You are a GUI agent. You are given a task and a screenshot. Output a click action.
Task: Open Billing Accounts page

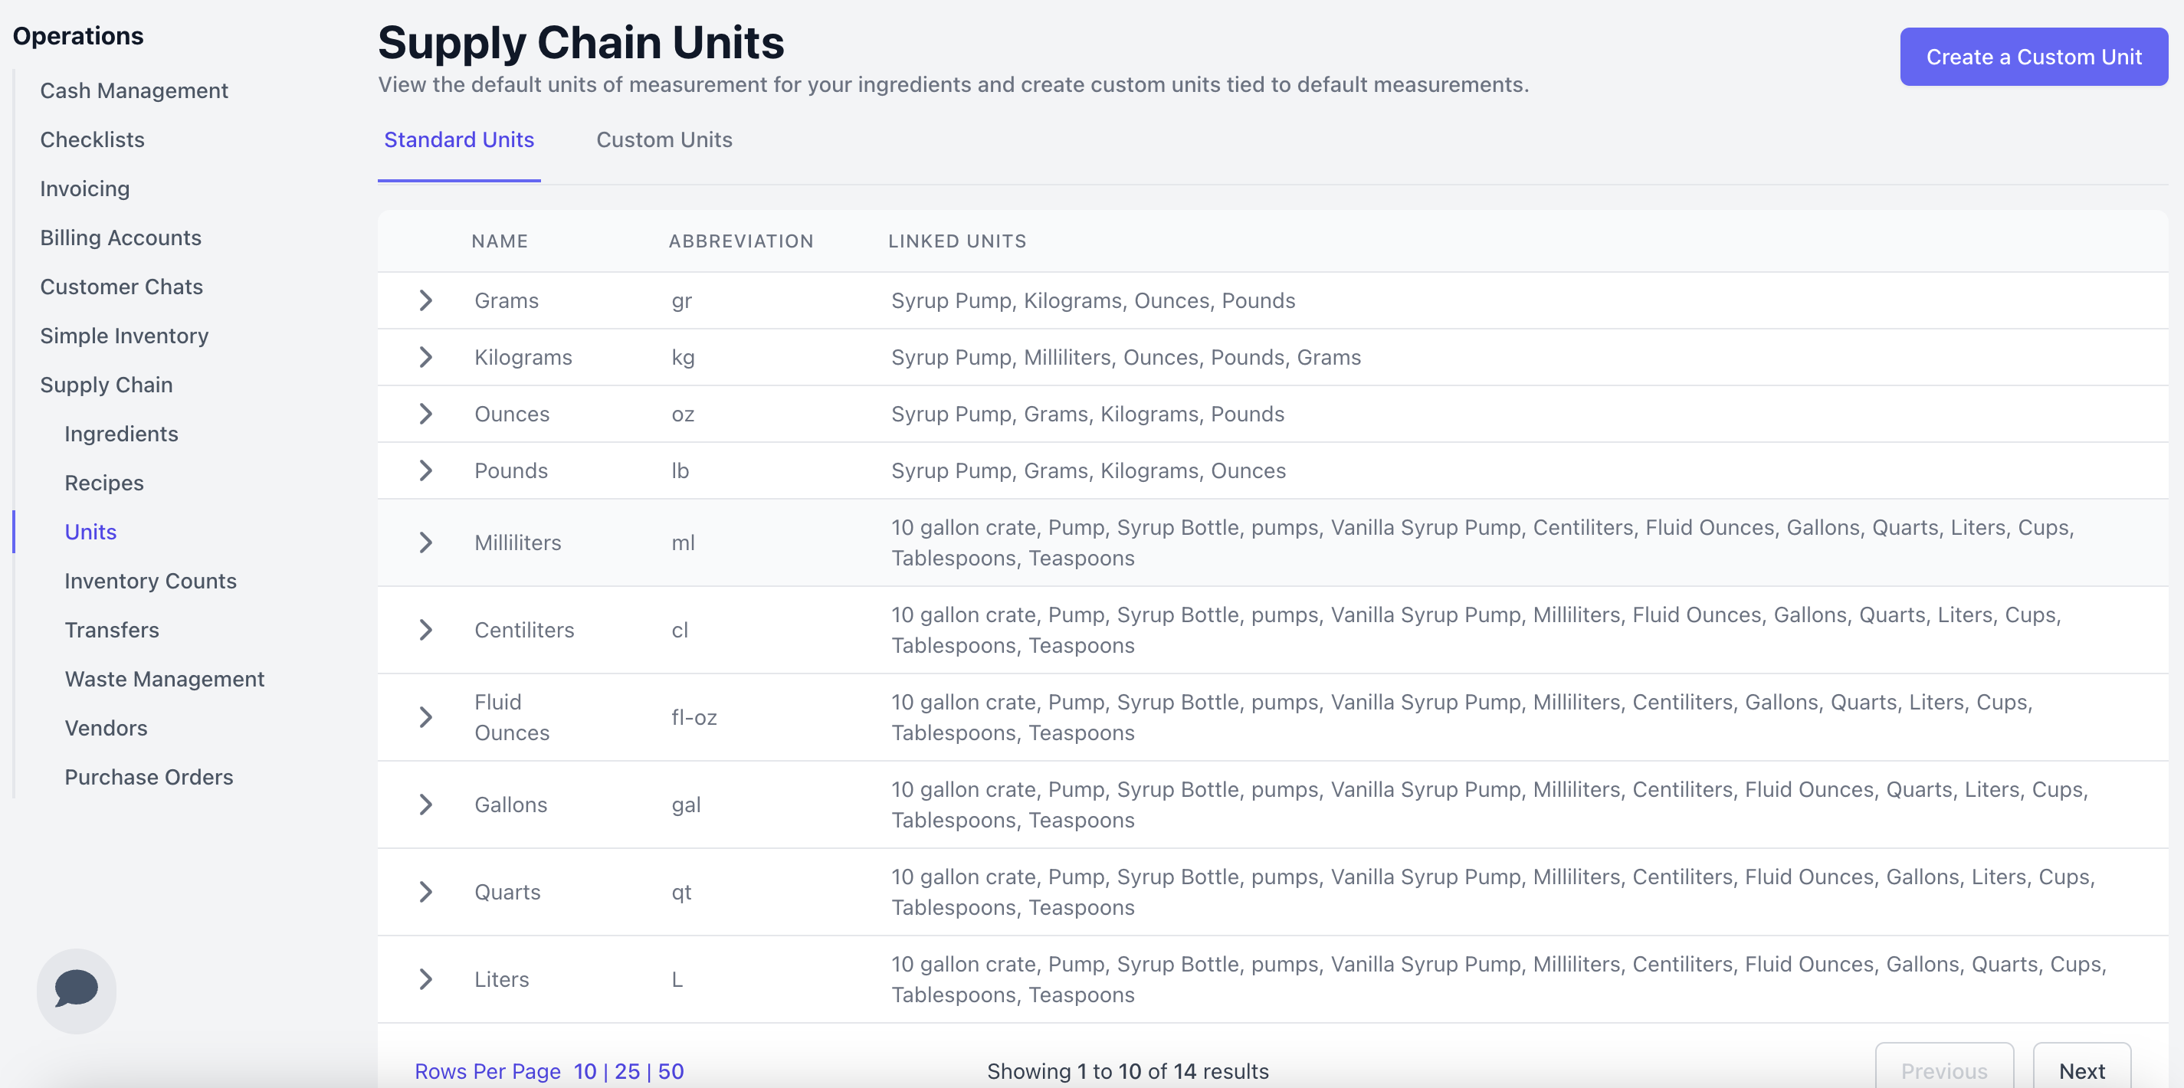tap(120, 238)
